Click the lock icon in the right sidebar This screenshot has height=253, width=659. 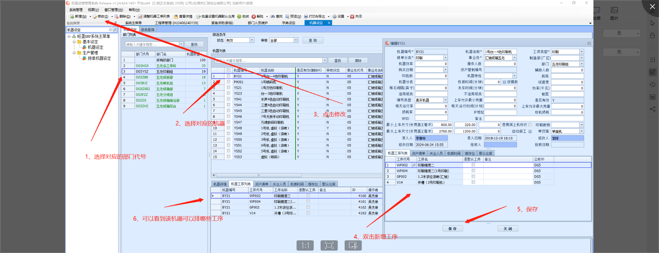[652, 35]
